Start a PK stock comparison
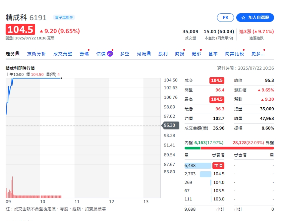Image resolution: width=283 pixels, height=221 pixels. click(225, 18)
